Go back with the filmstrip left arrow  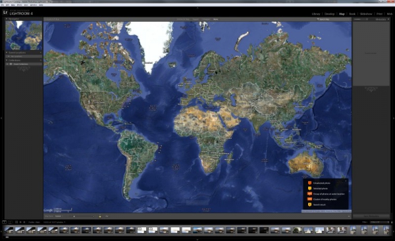[x=20, y=222]
